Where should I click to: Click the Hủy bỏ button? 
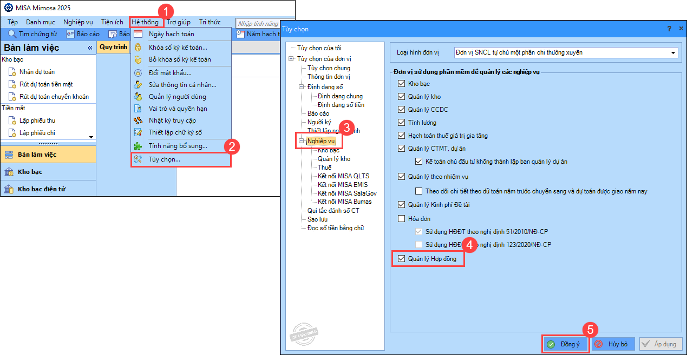[613, 344]
